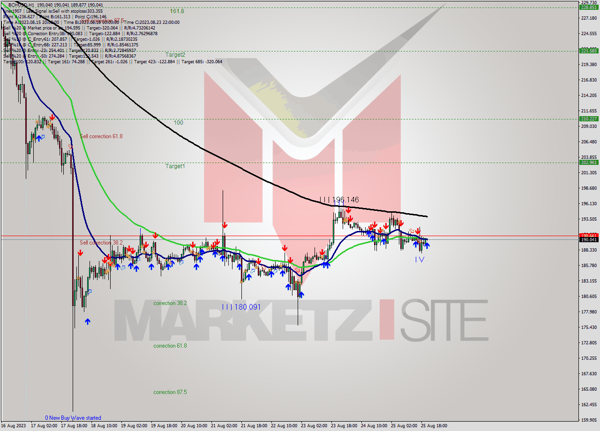Click price axis value 180.605
The width and height of the screenshot is (600, 431).
pyautogui.click(x=589, y=297)
